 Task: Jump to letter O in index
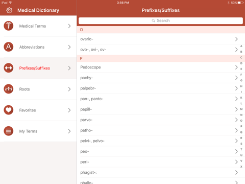pos(241,121)
